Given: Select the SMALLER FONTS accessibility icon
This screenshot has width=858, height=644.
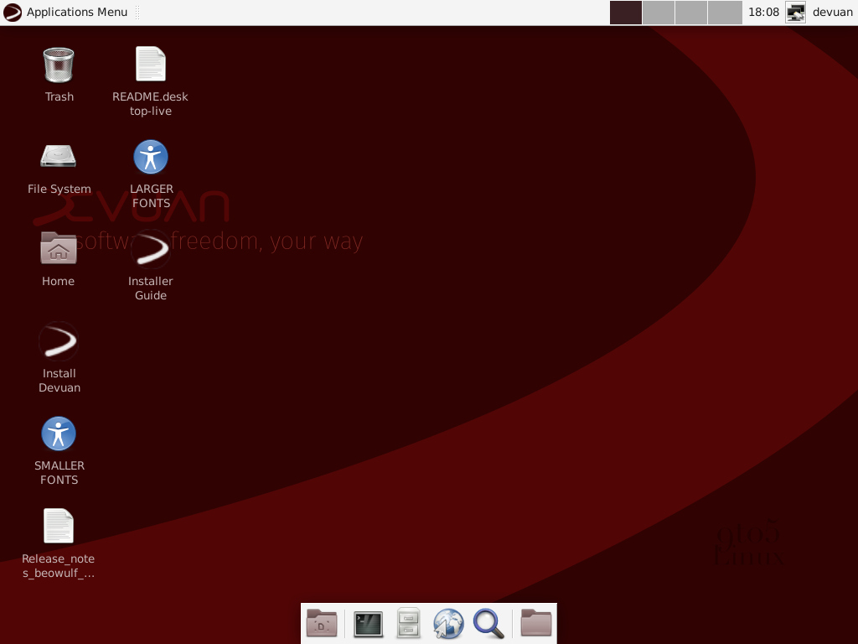Looking at the screenshot, I should [59, 434].
